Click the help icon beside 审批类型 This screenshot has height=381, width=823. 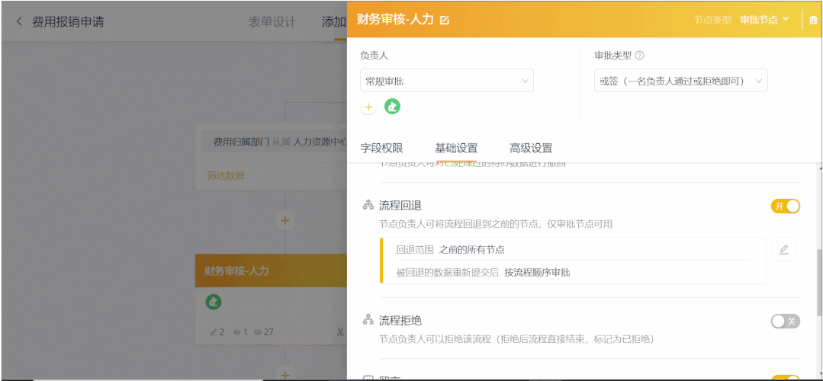coord(639,56)
